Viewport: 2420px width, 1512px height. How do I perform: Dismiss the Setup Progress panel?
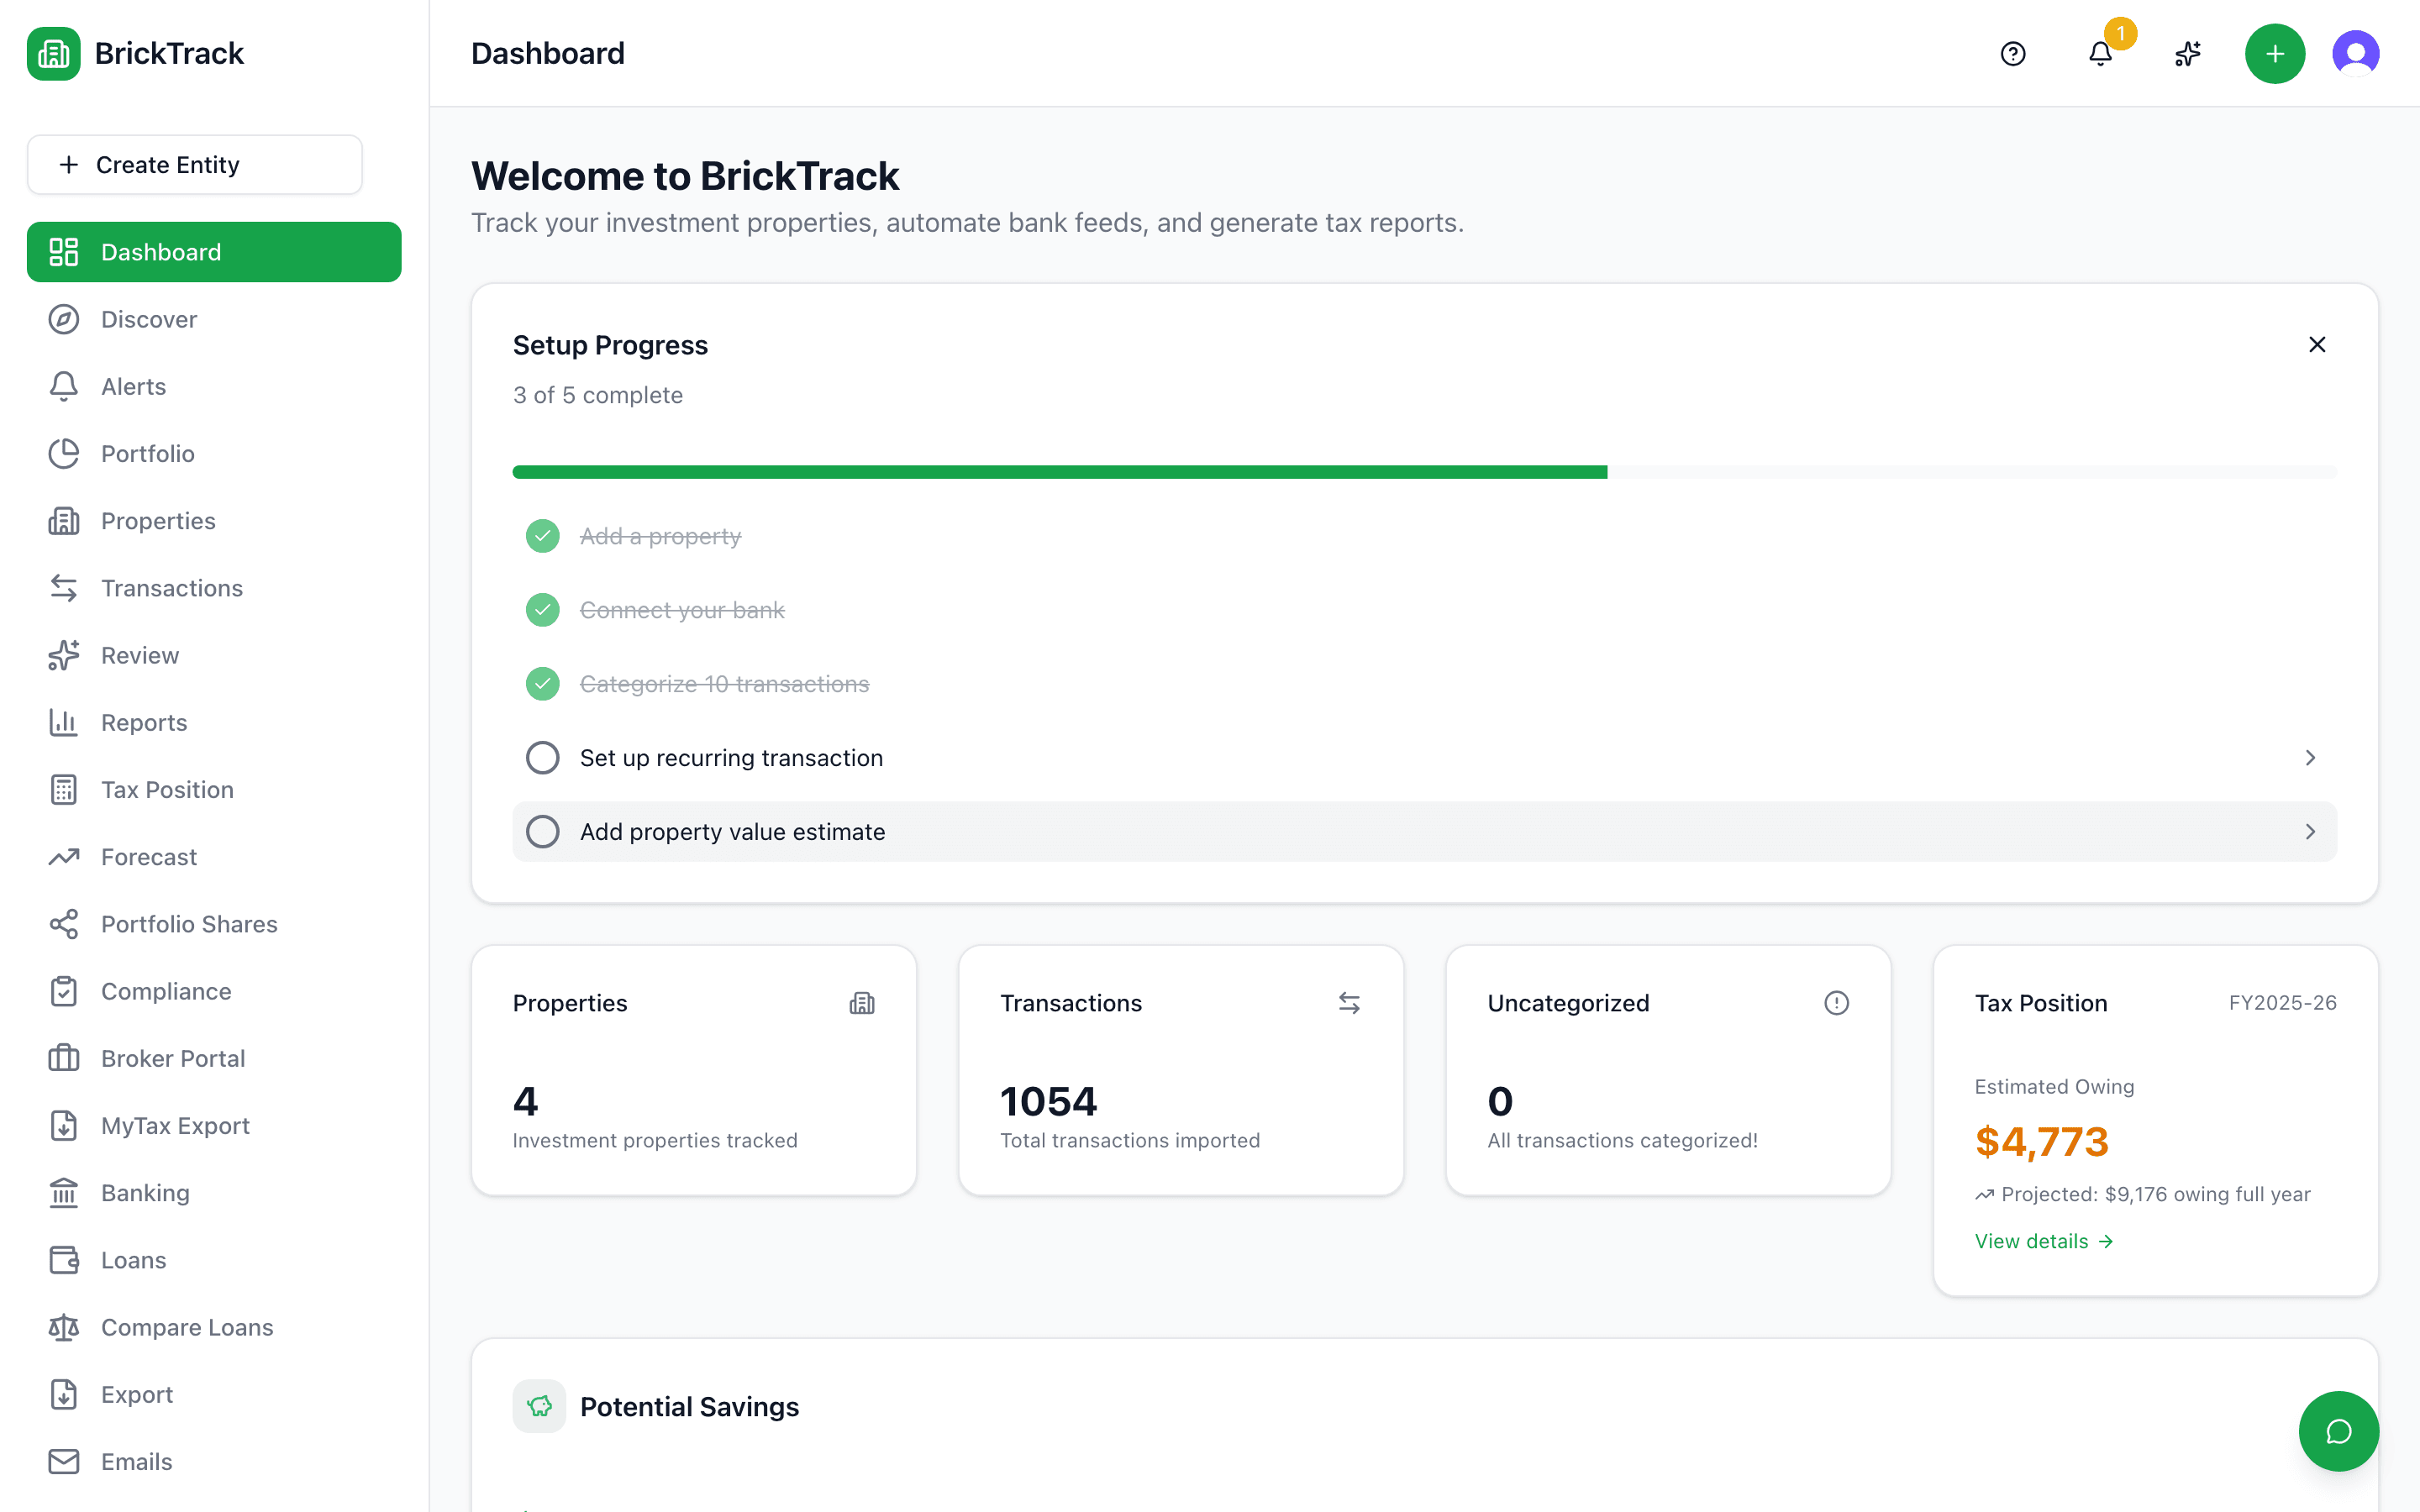pyautogui.click(x=2318, y=344)
